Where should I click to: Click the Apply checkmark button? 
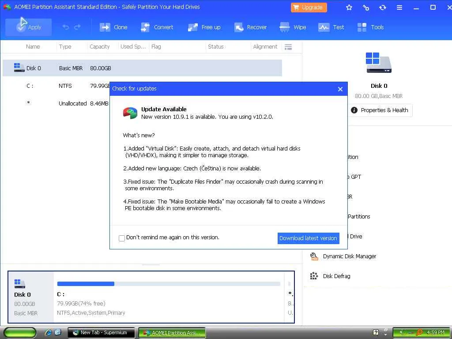(28, 27)
